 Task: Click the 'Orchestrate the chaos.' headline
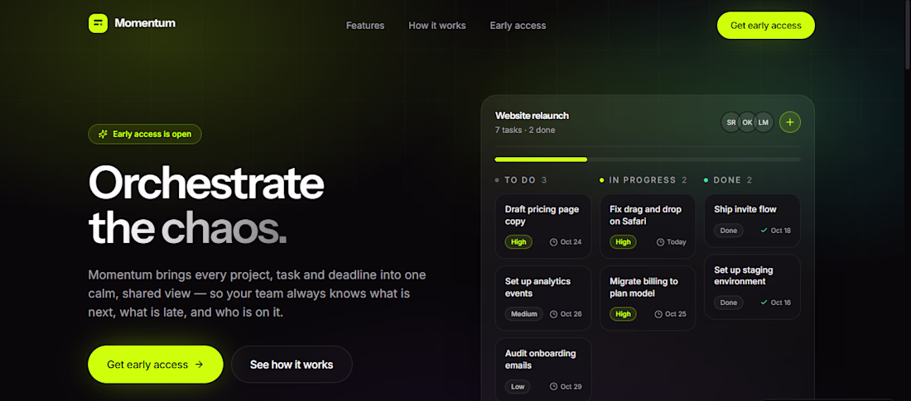tap(206, 205)
